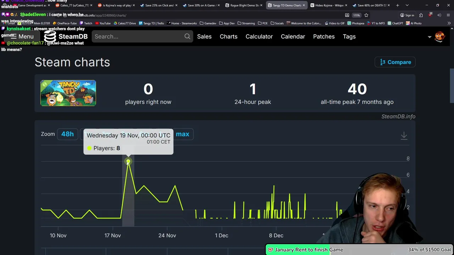
Task: Open the Twitch bookmark
Action: [86, 23]
